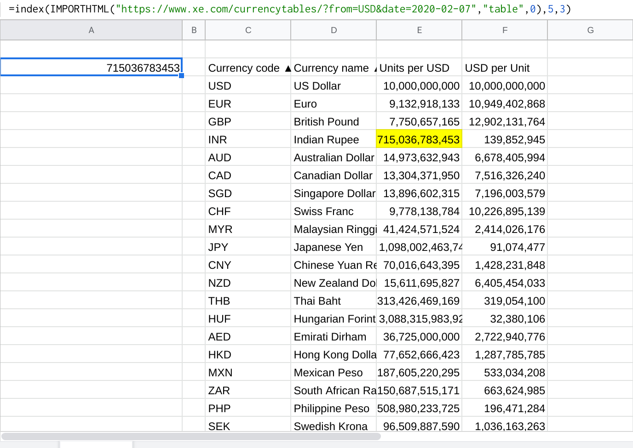Viewport: 633px width, 448px height.
Task: Select column G header
Action: [x=590, y=30]
